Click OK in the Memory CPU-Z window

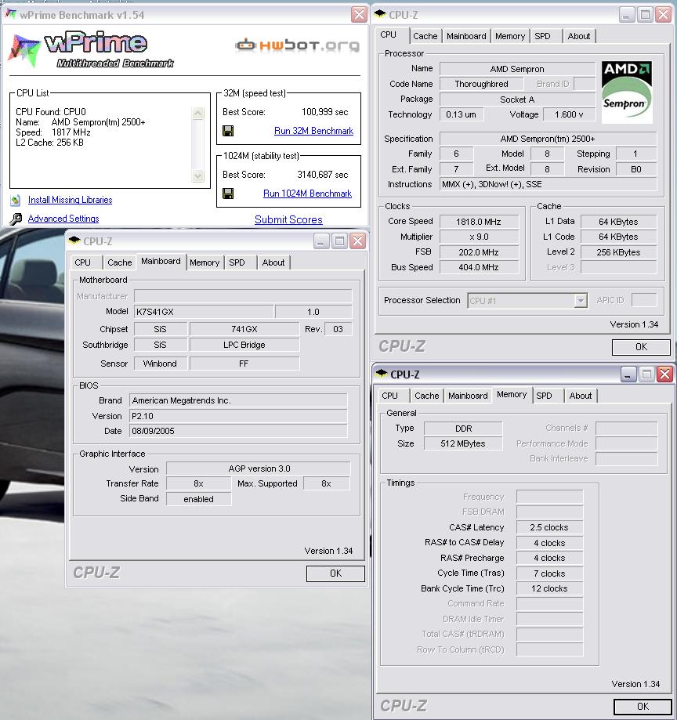(x=643, y=706)
